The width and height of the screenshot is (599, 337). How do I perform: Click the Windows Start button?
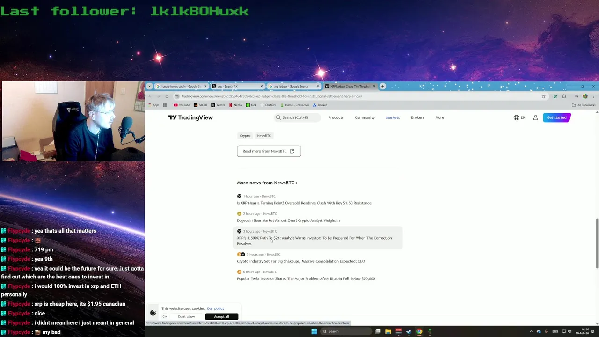[x=314, y=331]
